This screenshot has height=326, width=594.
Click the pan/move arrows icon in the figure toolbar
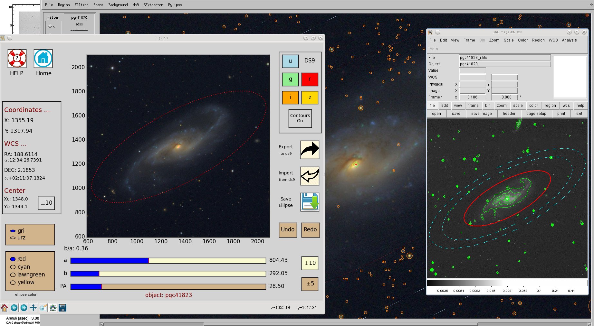click(33, 308)
